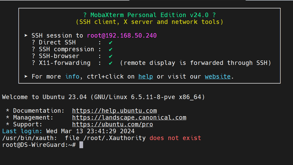Screen dimensions: 293x165
Task: Click the Wed Mar 13 23:41:29 2024 timestamp
Action: pyautogui.click(x=90, y=131)
